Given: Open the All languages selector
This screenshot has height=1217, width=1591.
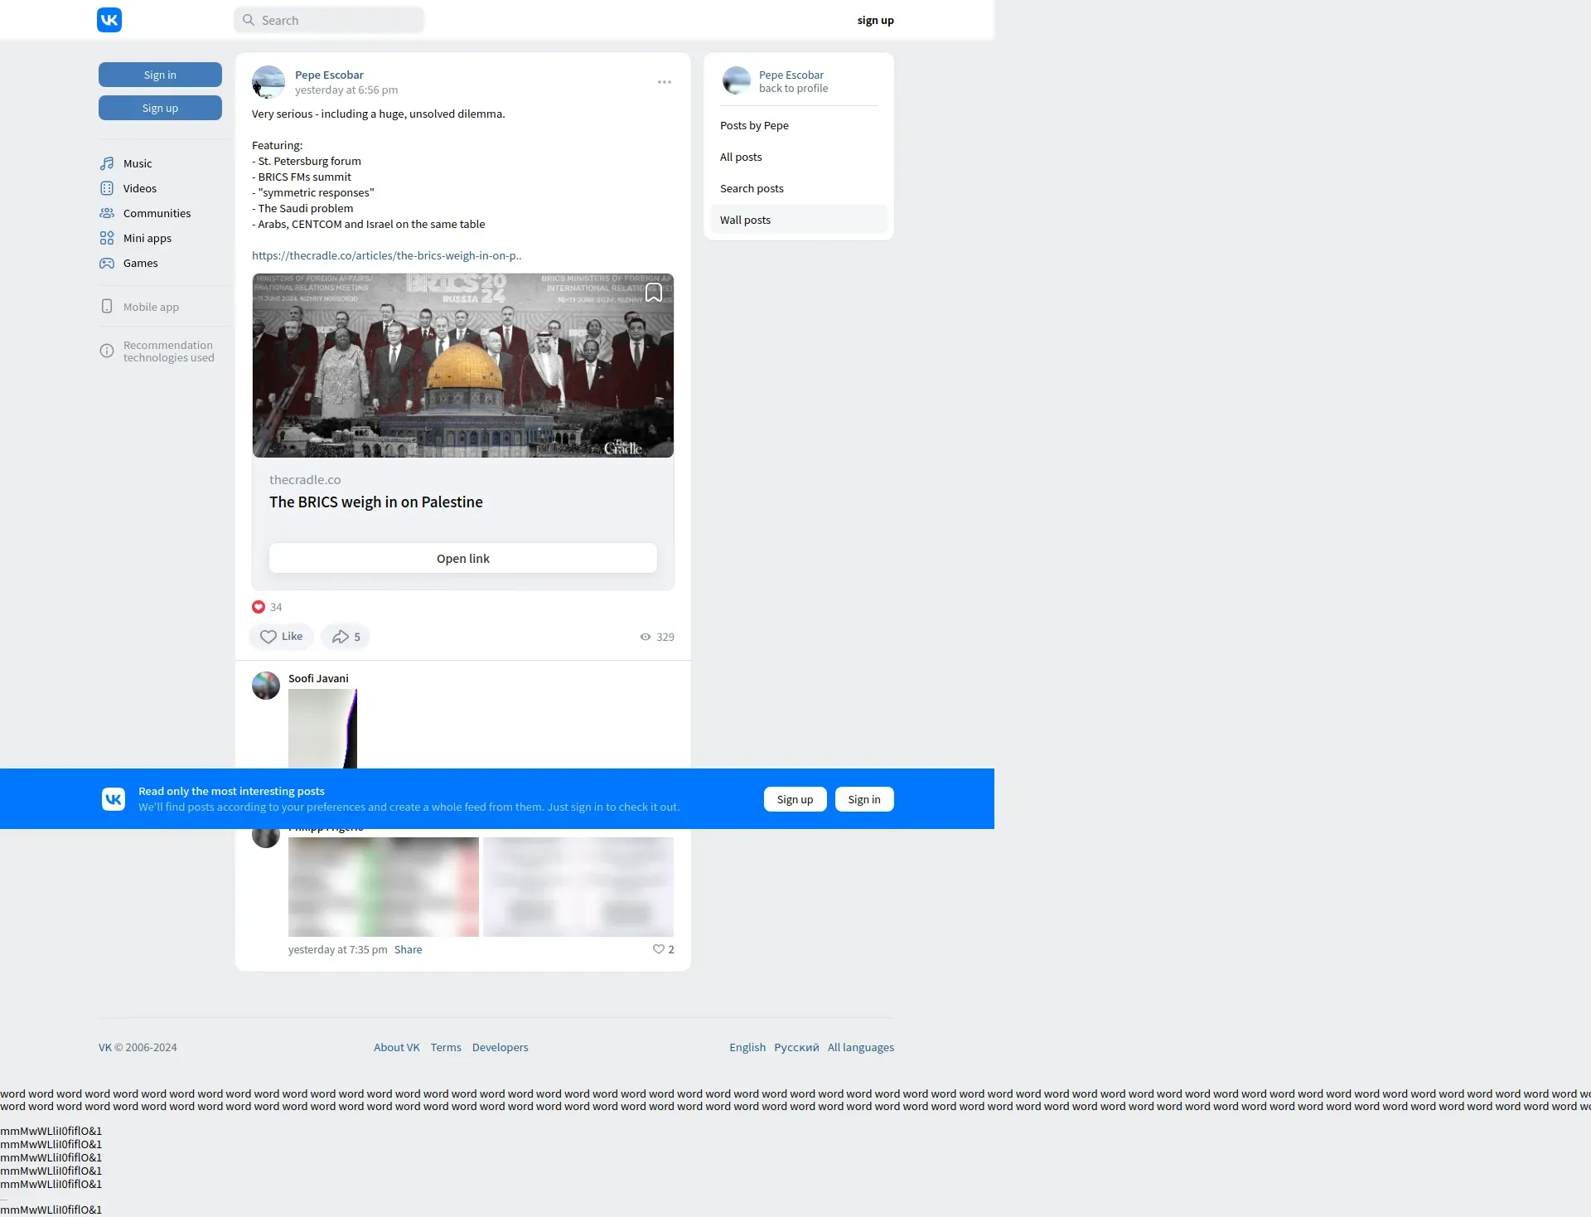Looking at the screenshot, I should (860, 1047).
